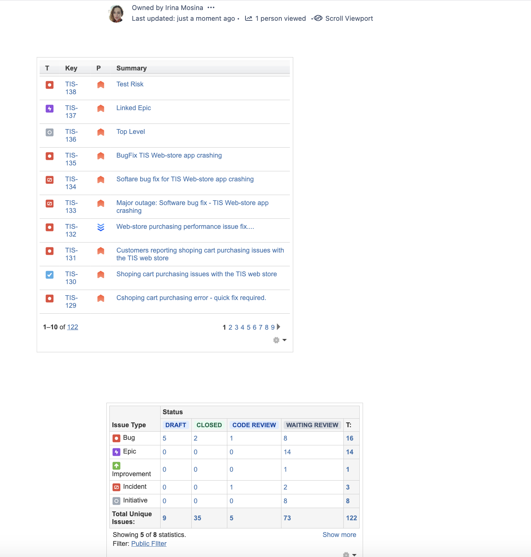Select the Initiative icon beside TIS-136

click(49, 132)
